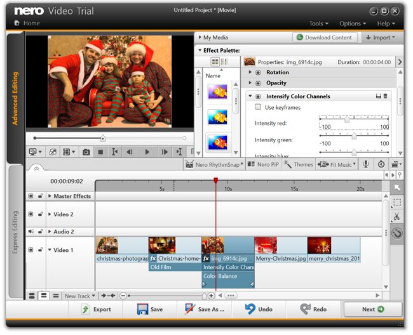
Task: Jump to the clip end marker
Action: click(x=179, y=152)
